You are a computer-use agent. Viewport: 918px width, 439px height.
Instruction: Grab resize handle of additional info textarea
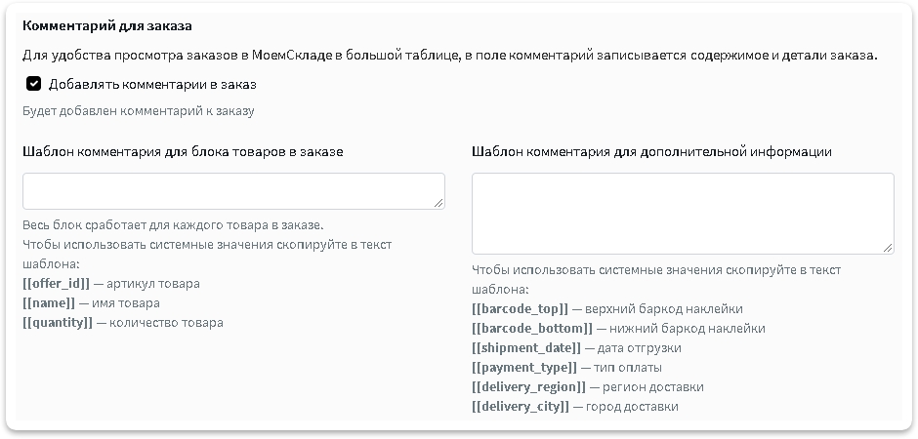[888, 248]
